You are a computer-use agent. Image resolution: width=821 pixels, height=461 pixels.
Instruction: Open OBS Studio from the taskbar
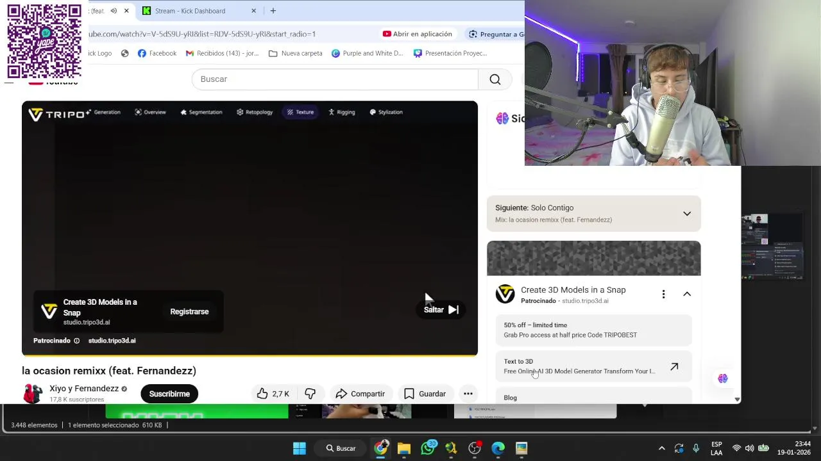475,448
